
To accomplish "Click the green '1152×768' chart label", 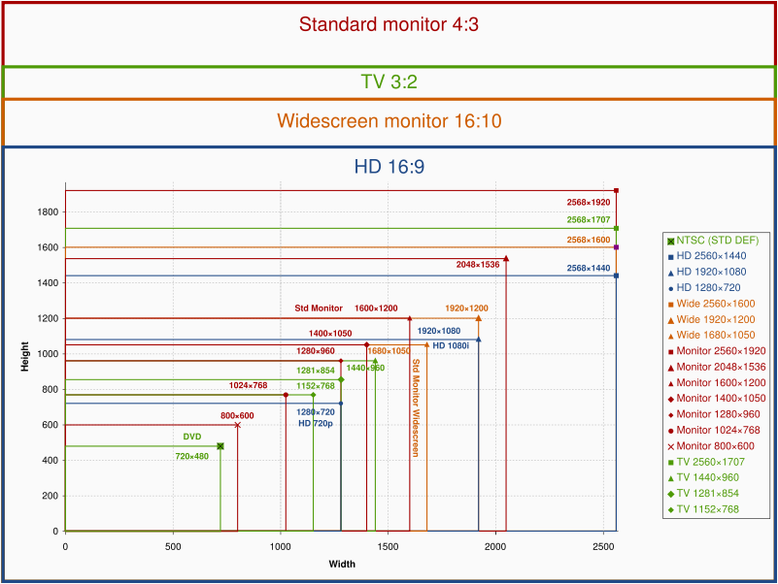I will [x=316, y=386].
